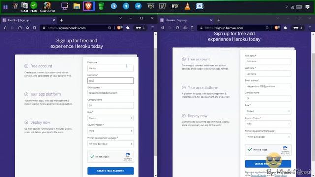This screenshot has height=177, width=315.
Task: Show hidden tray icons chevron
Action: (287, 7)
